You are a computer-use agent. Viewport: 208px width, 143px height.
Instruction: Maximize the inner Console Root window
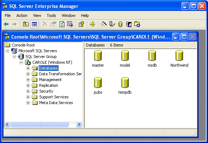pyautogui.click(x=184, y=37)
